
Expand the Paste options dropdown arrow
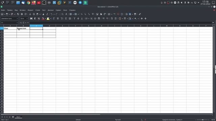40,14
